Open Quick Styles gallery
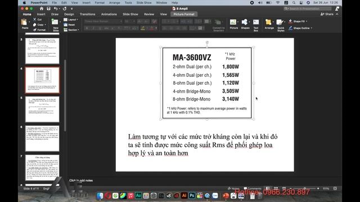The width and height of the screenshot is (360, 202). [x=281, y=25]
